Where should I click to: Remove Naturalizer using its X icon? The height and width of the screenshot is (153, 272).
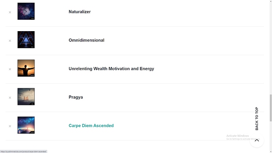click(x=10, y=12)
